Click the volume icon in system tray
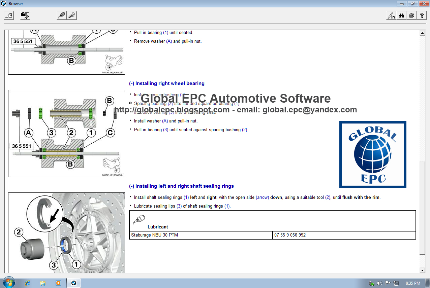Viewport: 430px width, 288px height. click(x=380, y=283)
